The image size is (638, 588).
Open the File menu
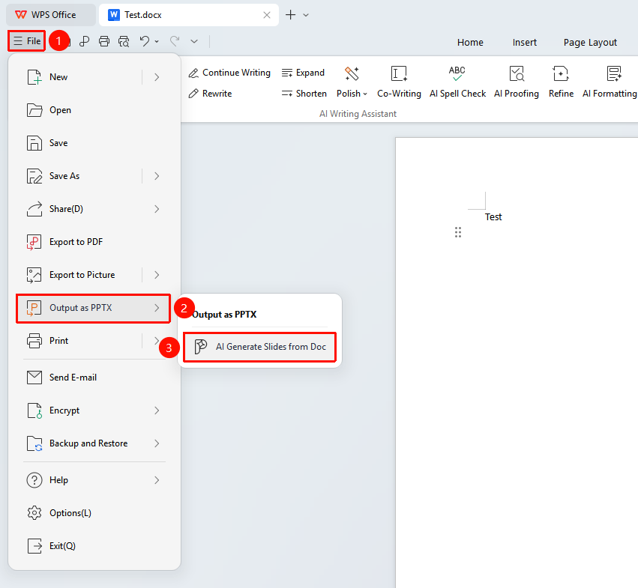tap(27, 41)
